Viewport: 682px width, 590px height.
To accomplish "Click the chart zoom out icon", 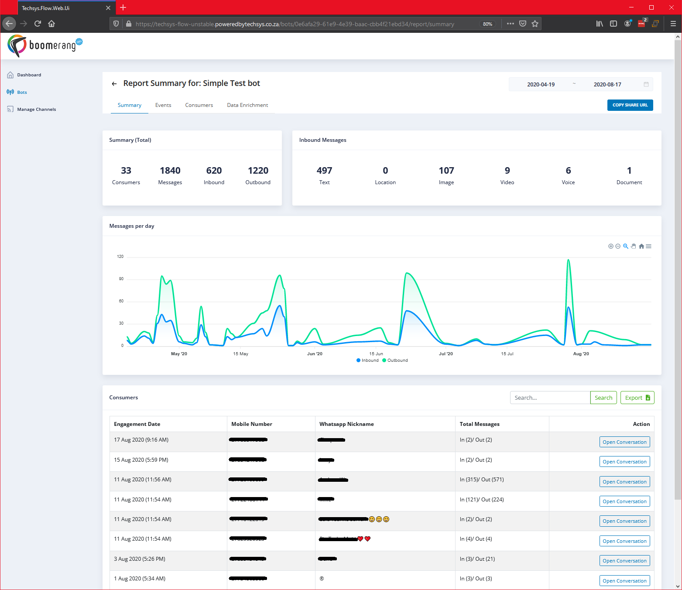I will pos(618,246).
